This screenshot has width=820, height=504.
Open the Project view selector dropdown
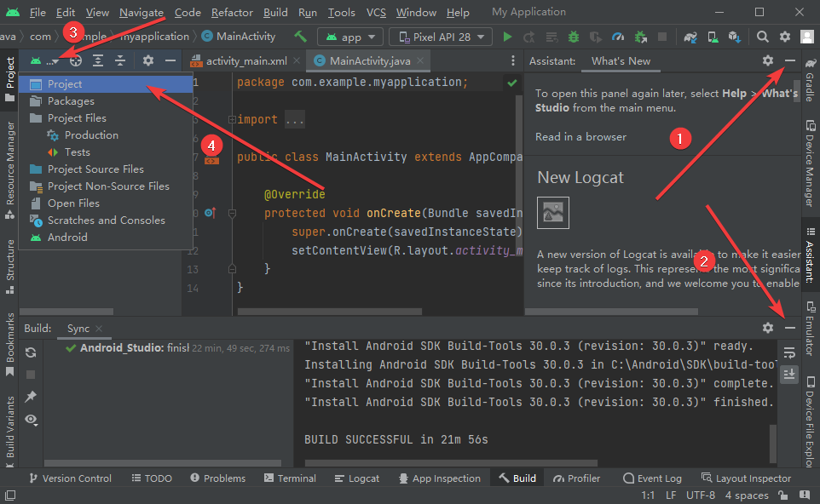pyautogui.click(x=44, y=60)
